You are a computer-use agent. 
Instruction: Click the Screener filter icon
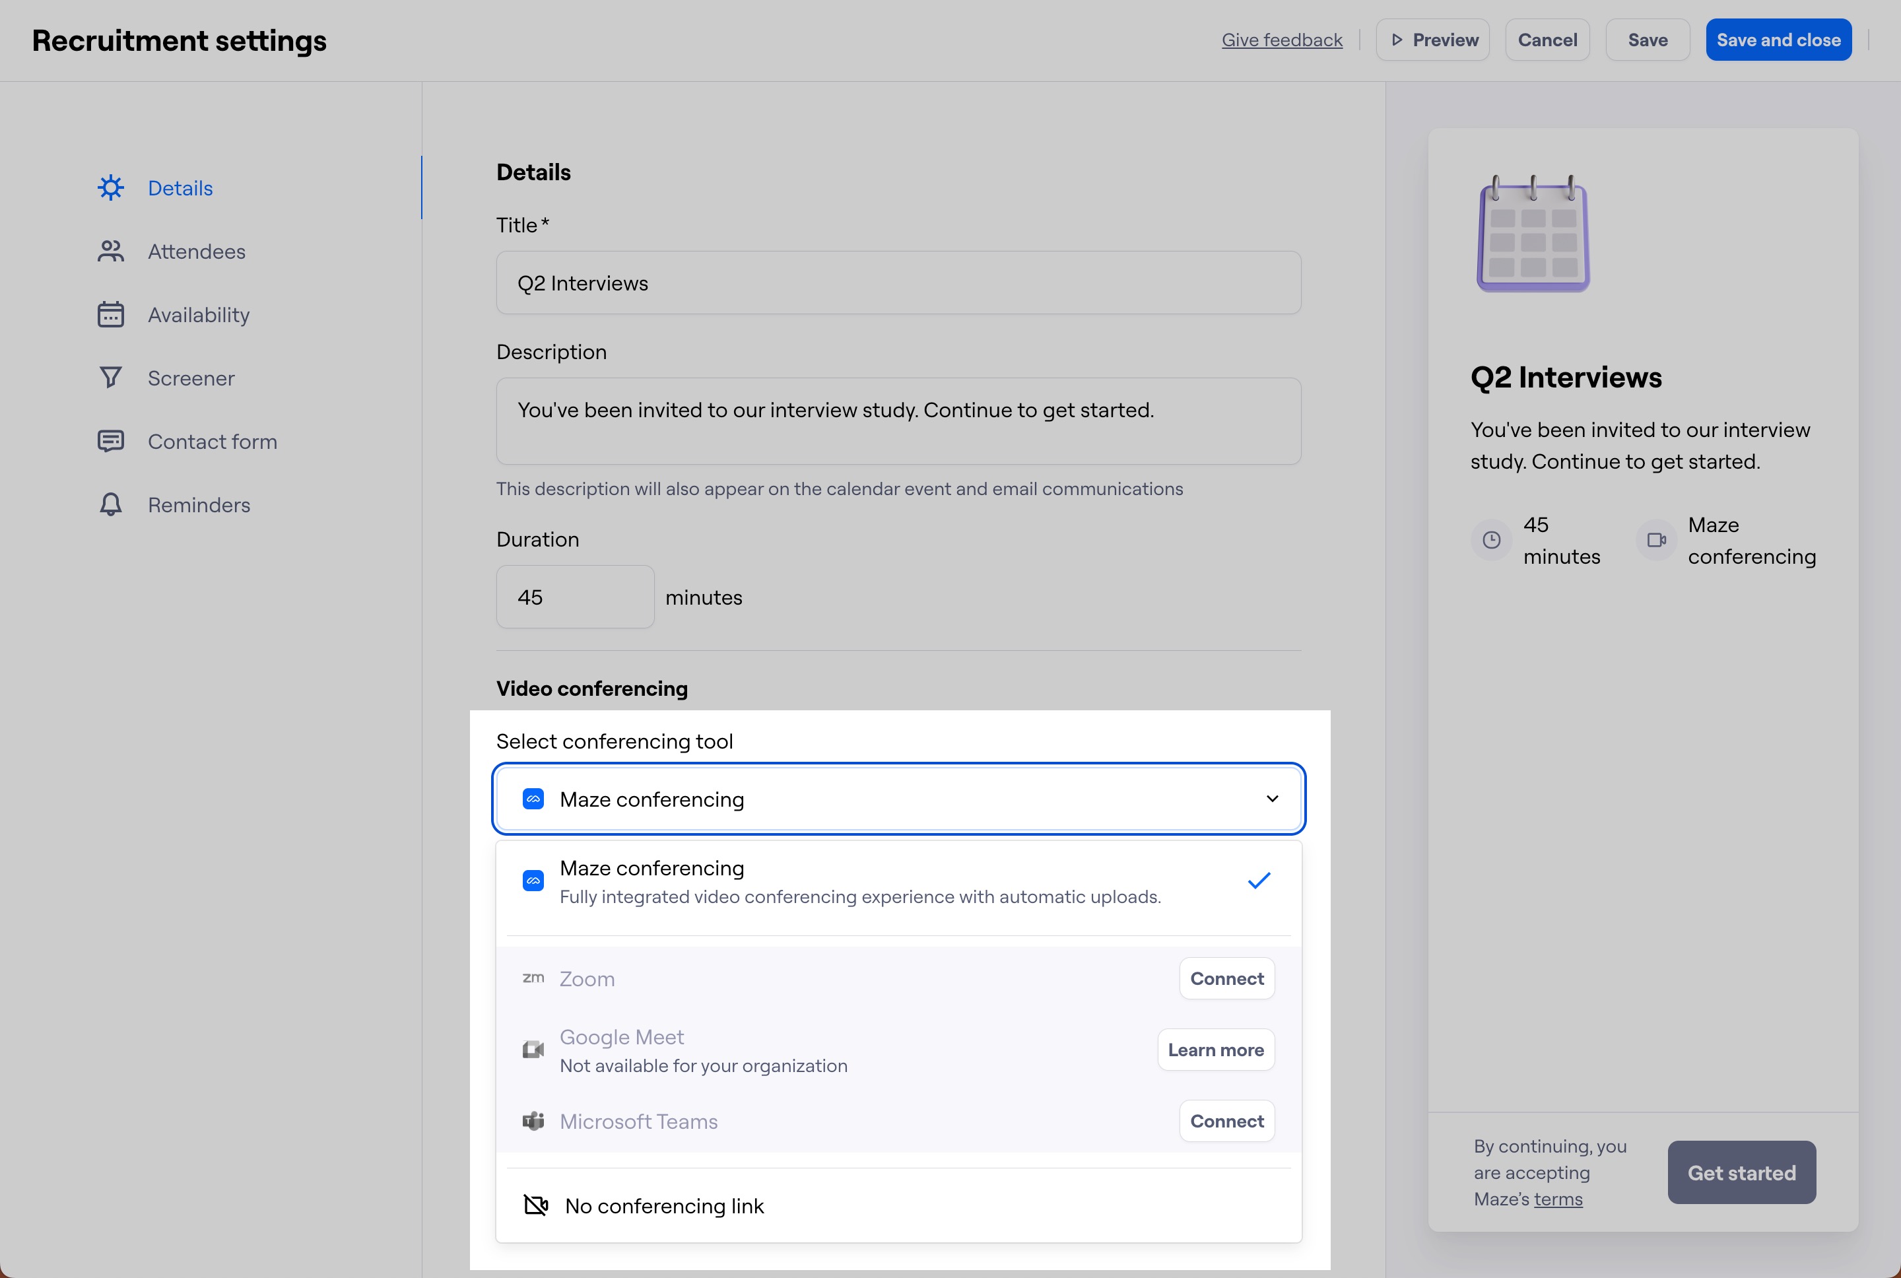point(112,378)
